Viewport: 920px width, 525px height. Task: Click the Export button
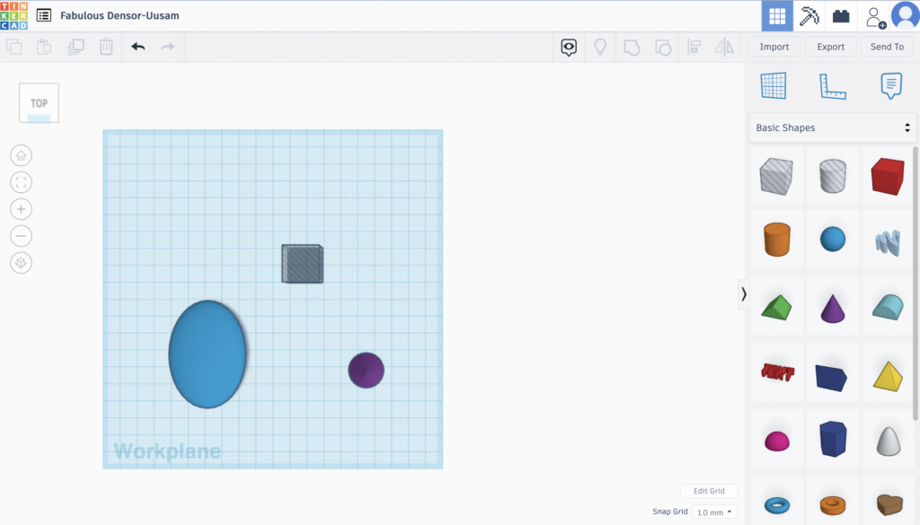click(x=830, y=47)
